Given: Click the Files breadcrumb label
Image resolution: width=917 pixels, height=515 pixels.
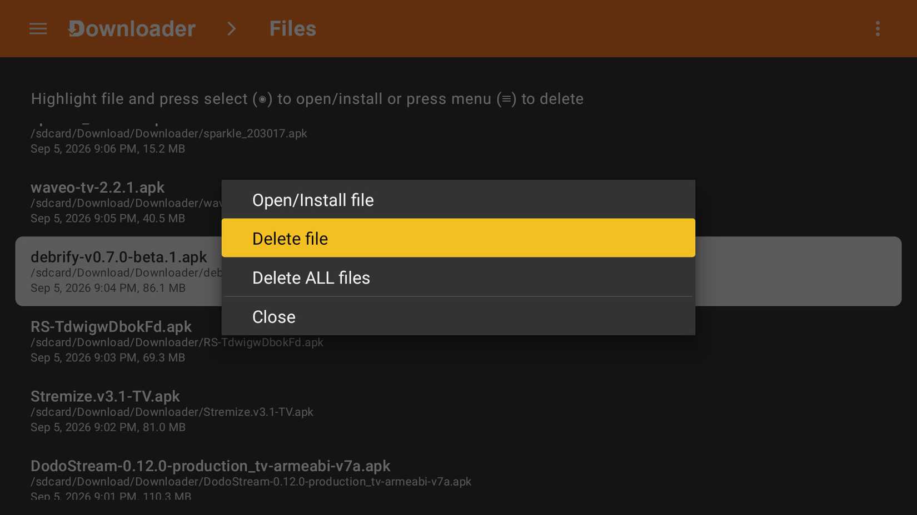Looking at the screenshot, I should point(293,29).
